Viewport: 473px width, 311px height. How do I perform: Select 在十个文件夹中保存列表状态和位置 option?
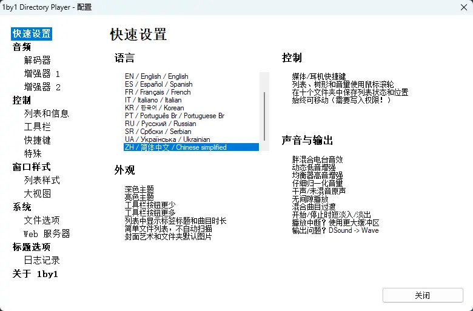350,92
